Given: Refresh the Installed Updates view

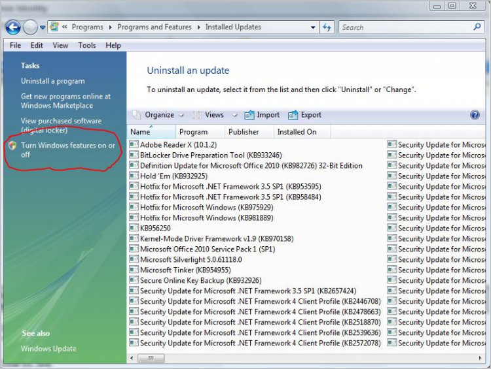Looking at the screenshot, I should click(327, 27).
